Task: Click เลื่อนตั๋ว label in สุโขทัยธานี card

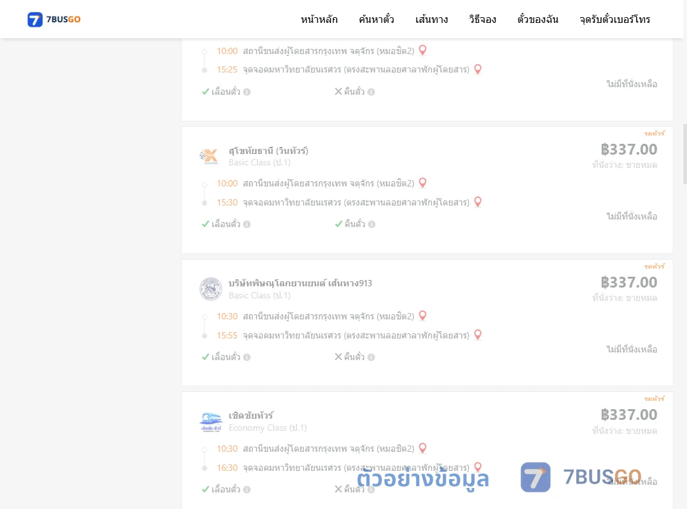Action: coord(226,224)
